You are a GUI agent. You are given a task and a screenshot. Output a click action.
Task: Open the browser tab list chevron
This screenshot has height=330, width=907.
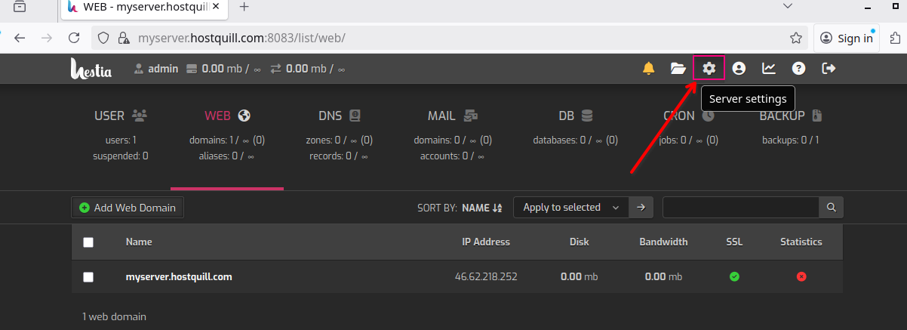point(788,7)
